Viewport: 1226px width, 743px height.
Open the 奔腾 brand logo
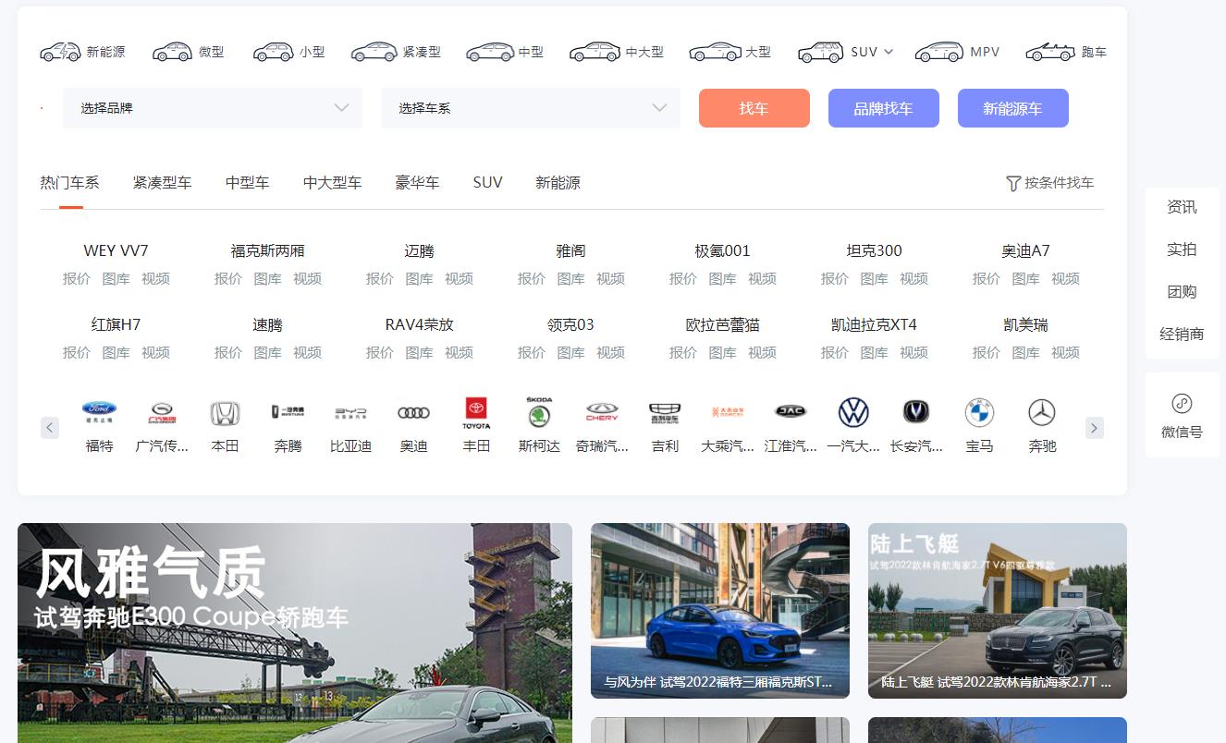point(288,412)
